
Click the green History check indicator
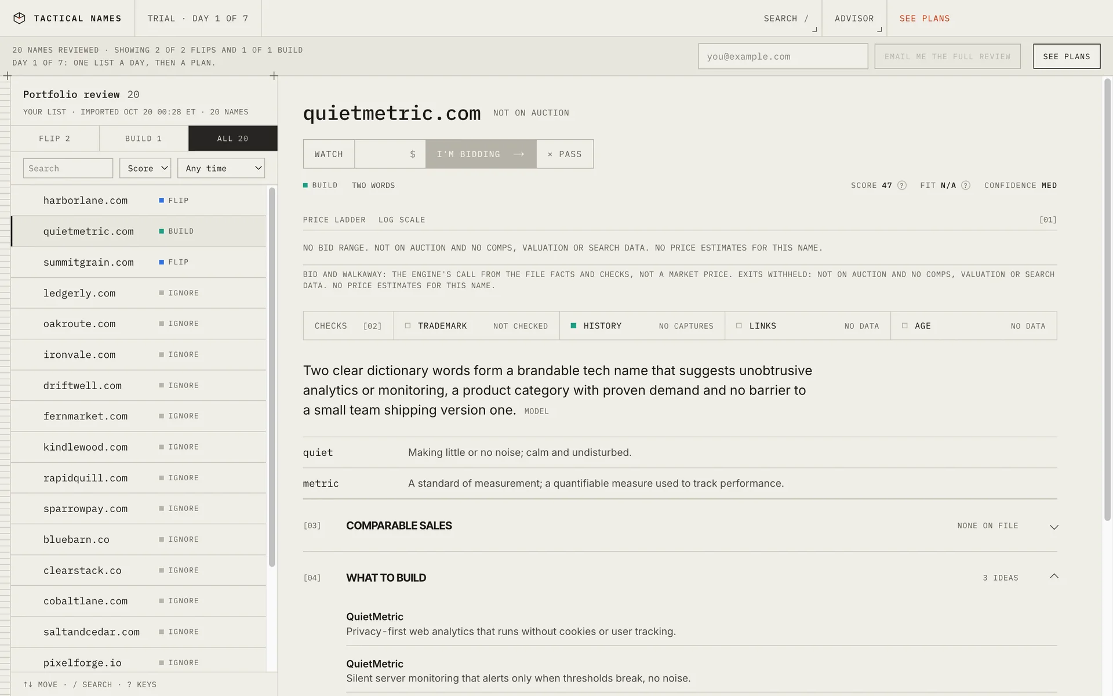click(573, 326)
